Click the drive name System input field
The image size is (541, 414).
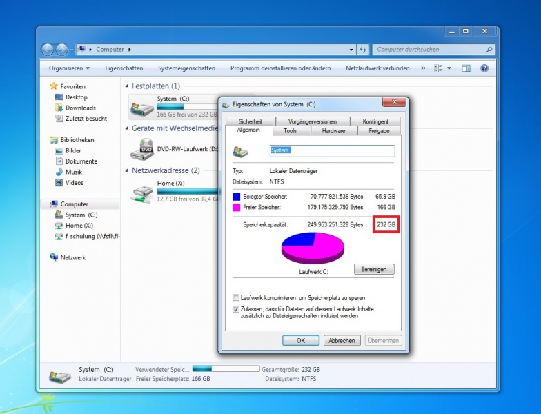(x=332, y=150)
